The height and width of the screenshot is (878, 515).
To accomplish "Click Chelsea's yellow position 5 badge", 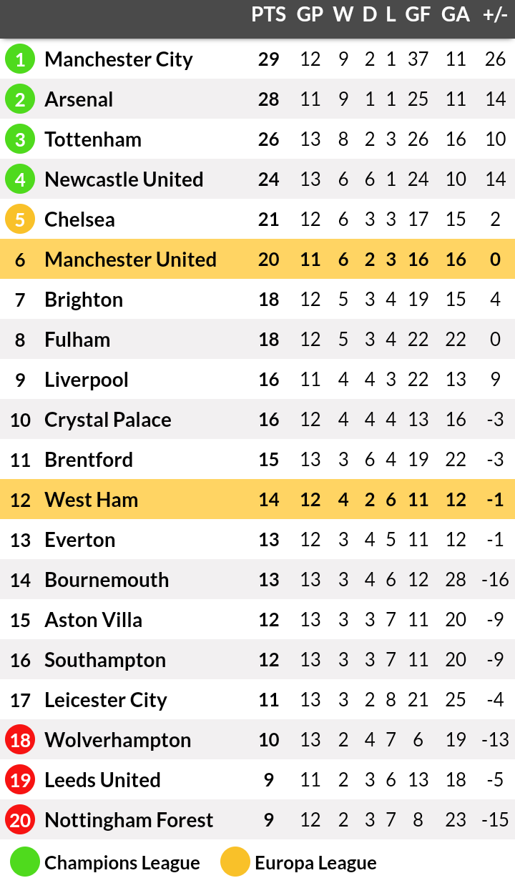I will [x=20, y=219].
